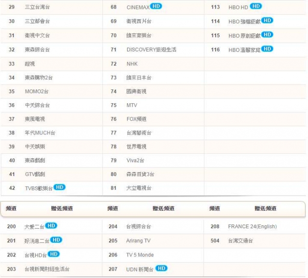
Task: Select channel name 國興衛視
Action: [x=136, y=92]
